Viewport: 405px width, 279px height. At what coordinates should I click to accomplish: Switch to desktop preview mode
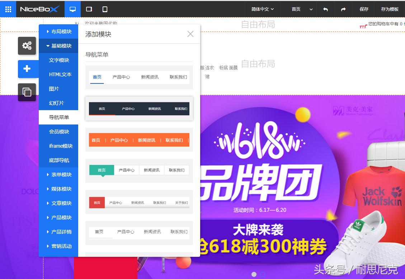click(x=72, y=9)
